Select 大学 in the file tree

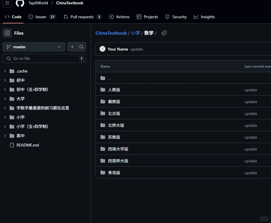coord(20,99)
